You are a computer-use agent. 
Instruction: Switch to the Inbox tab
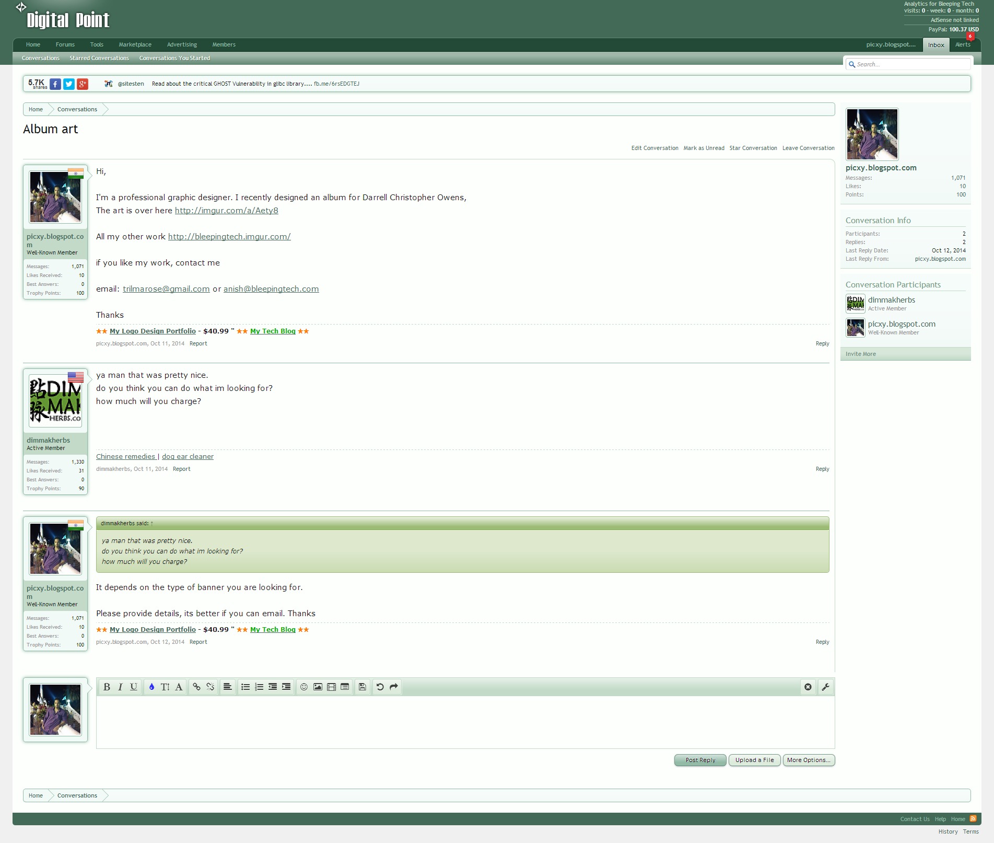[x=936, y=45]
